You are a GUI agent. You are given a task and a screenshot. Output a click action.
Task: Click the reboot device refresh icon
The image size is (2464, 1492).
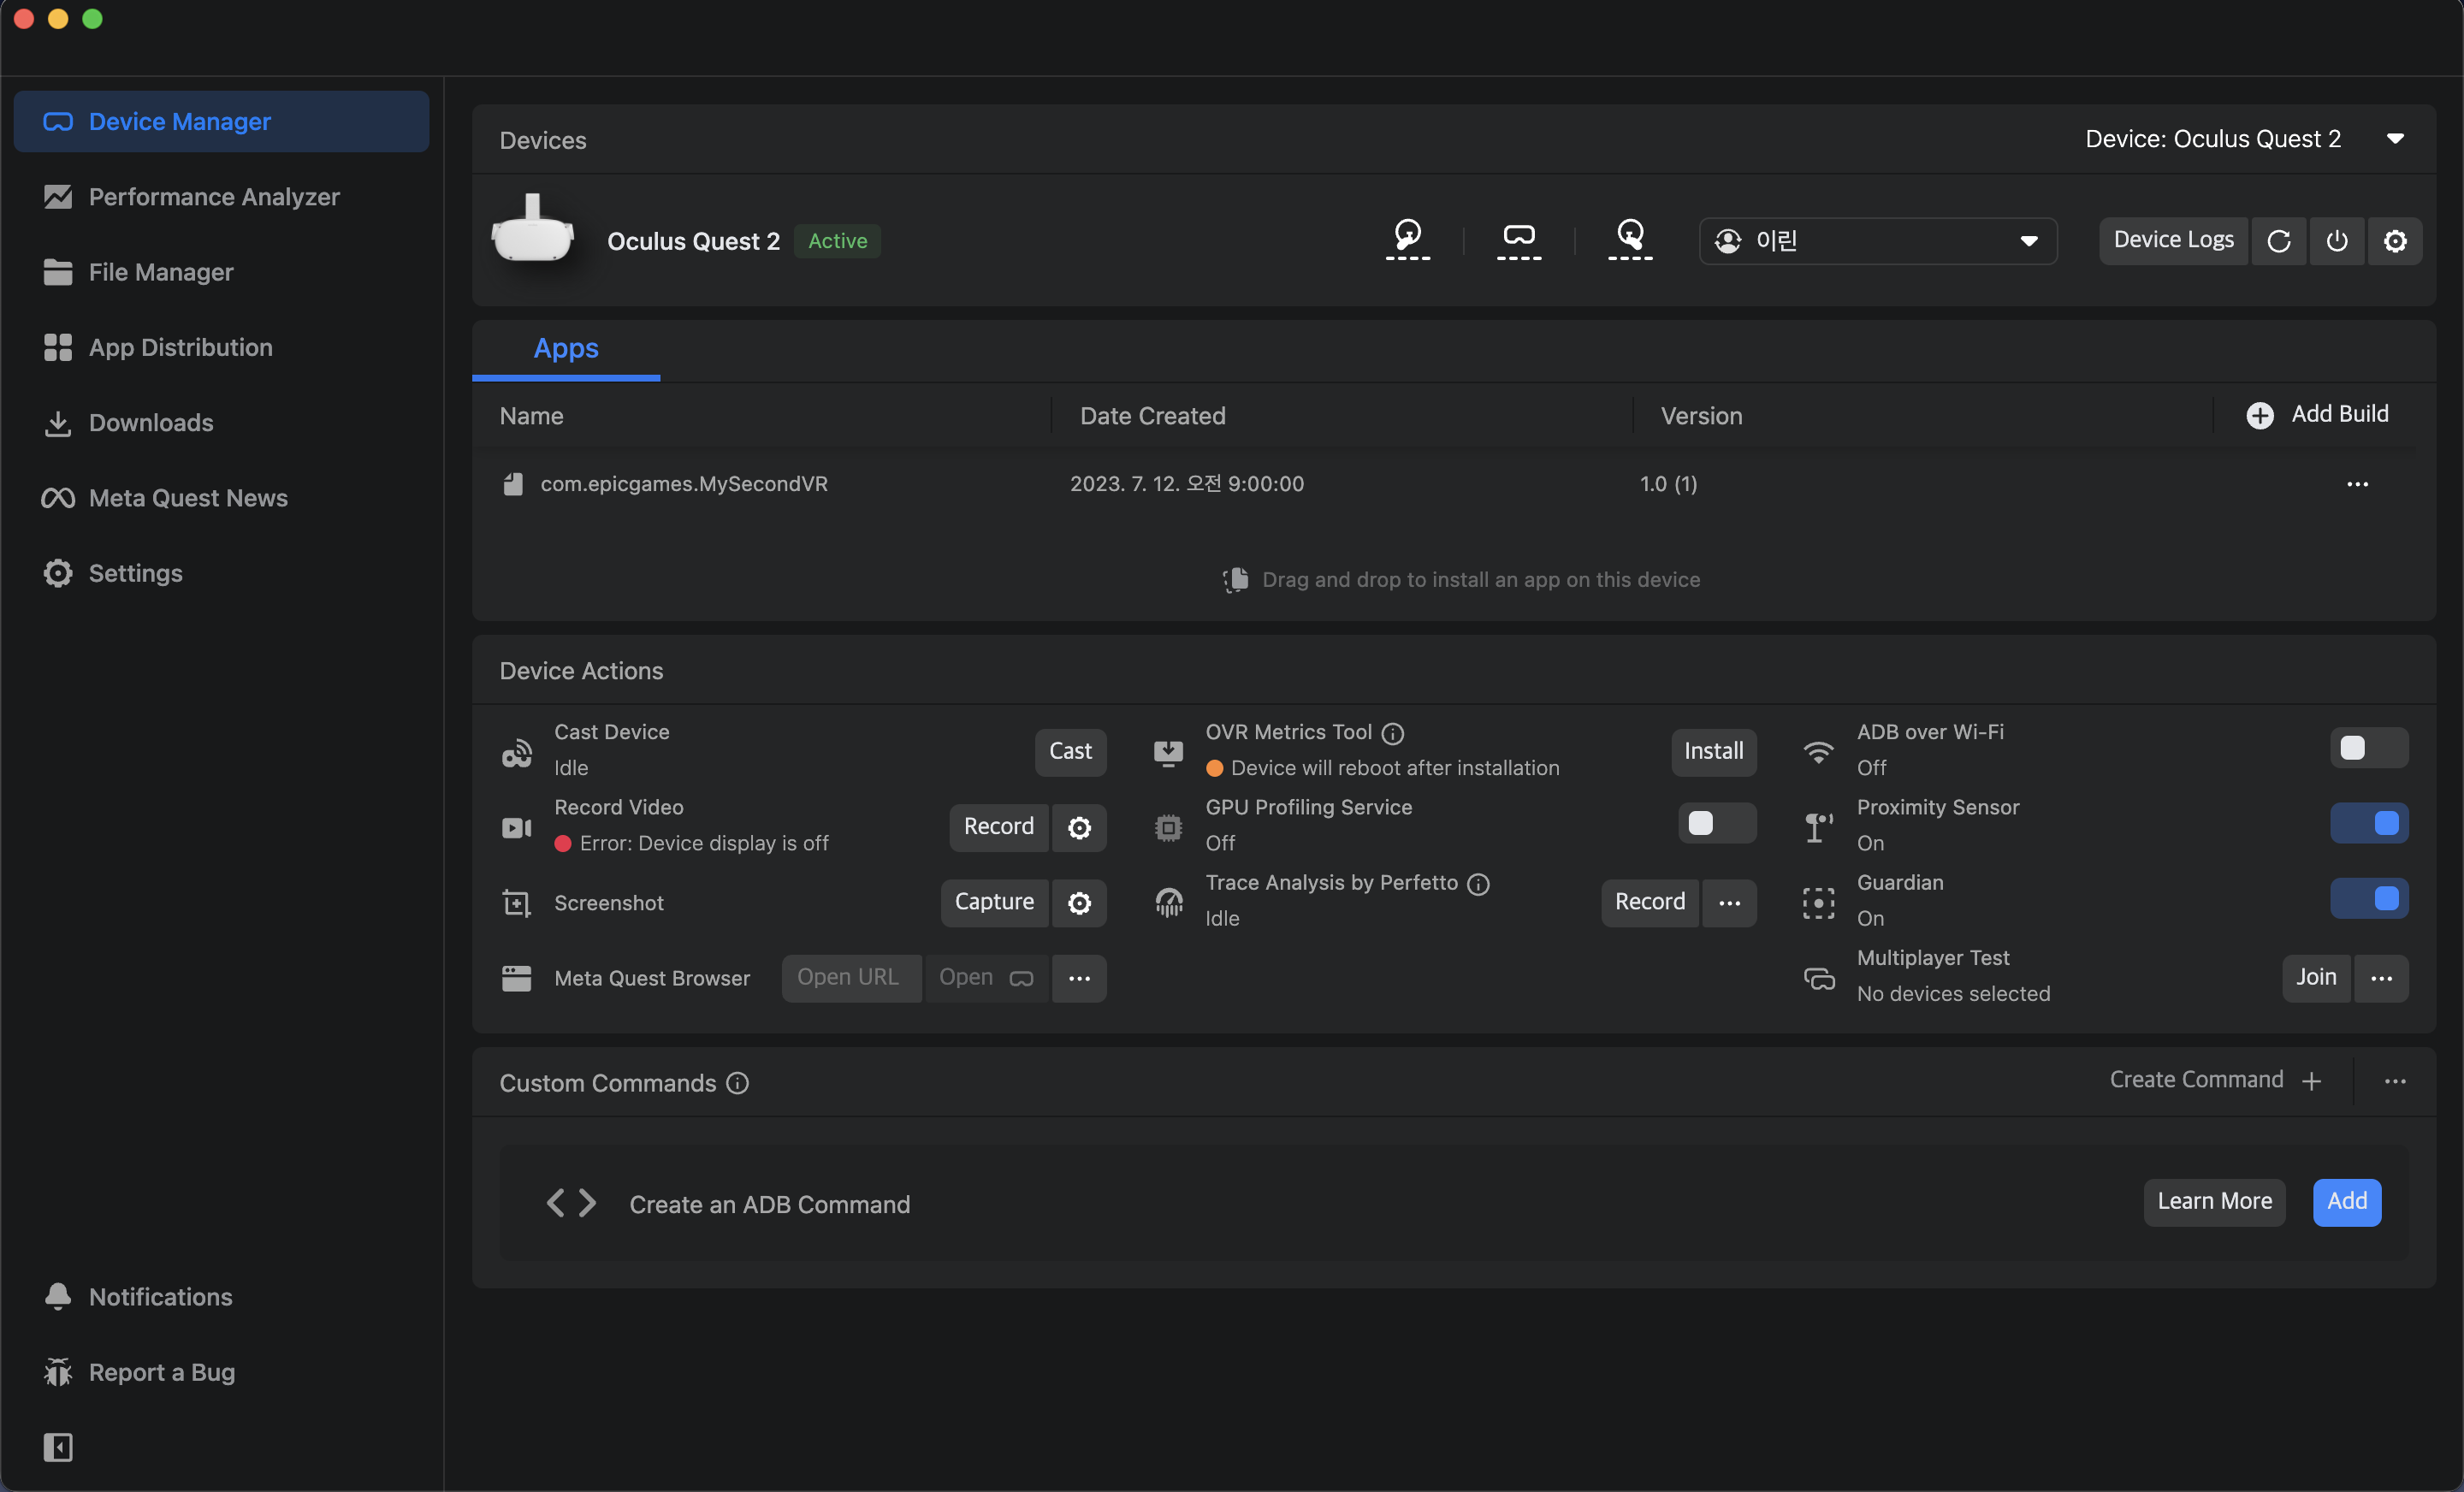2278,241
